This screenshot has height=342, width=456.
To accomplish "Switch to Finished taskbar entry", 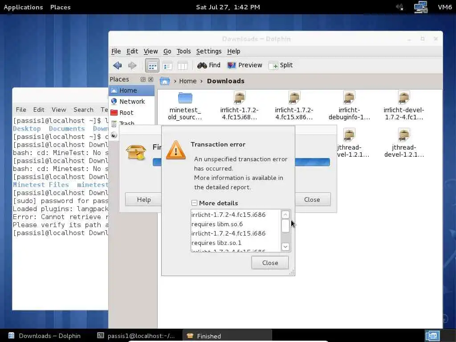I will click(227, 336).
